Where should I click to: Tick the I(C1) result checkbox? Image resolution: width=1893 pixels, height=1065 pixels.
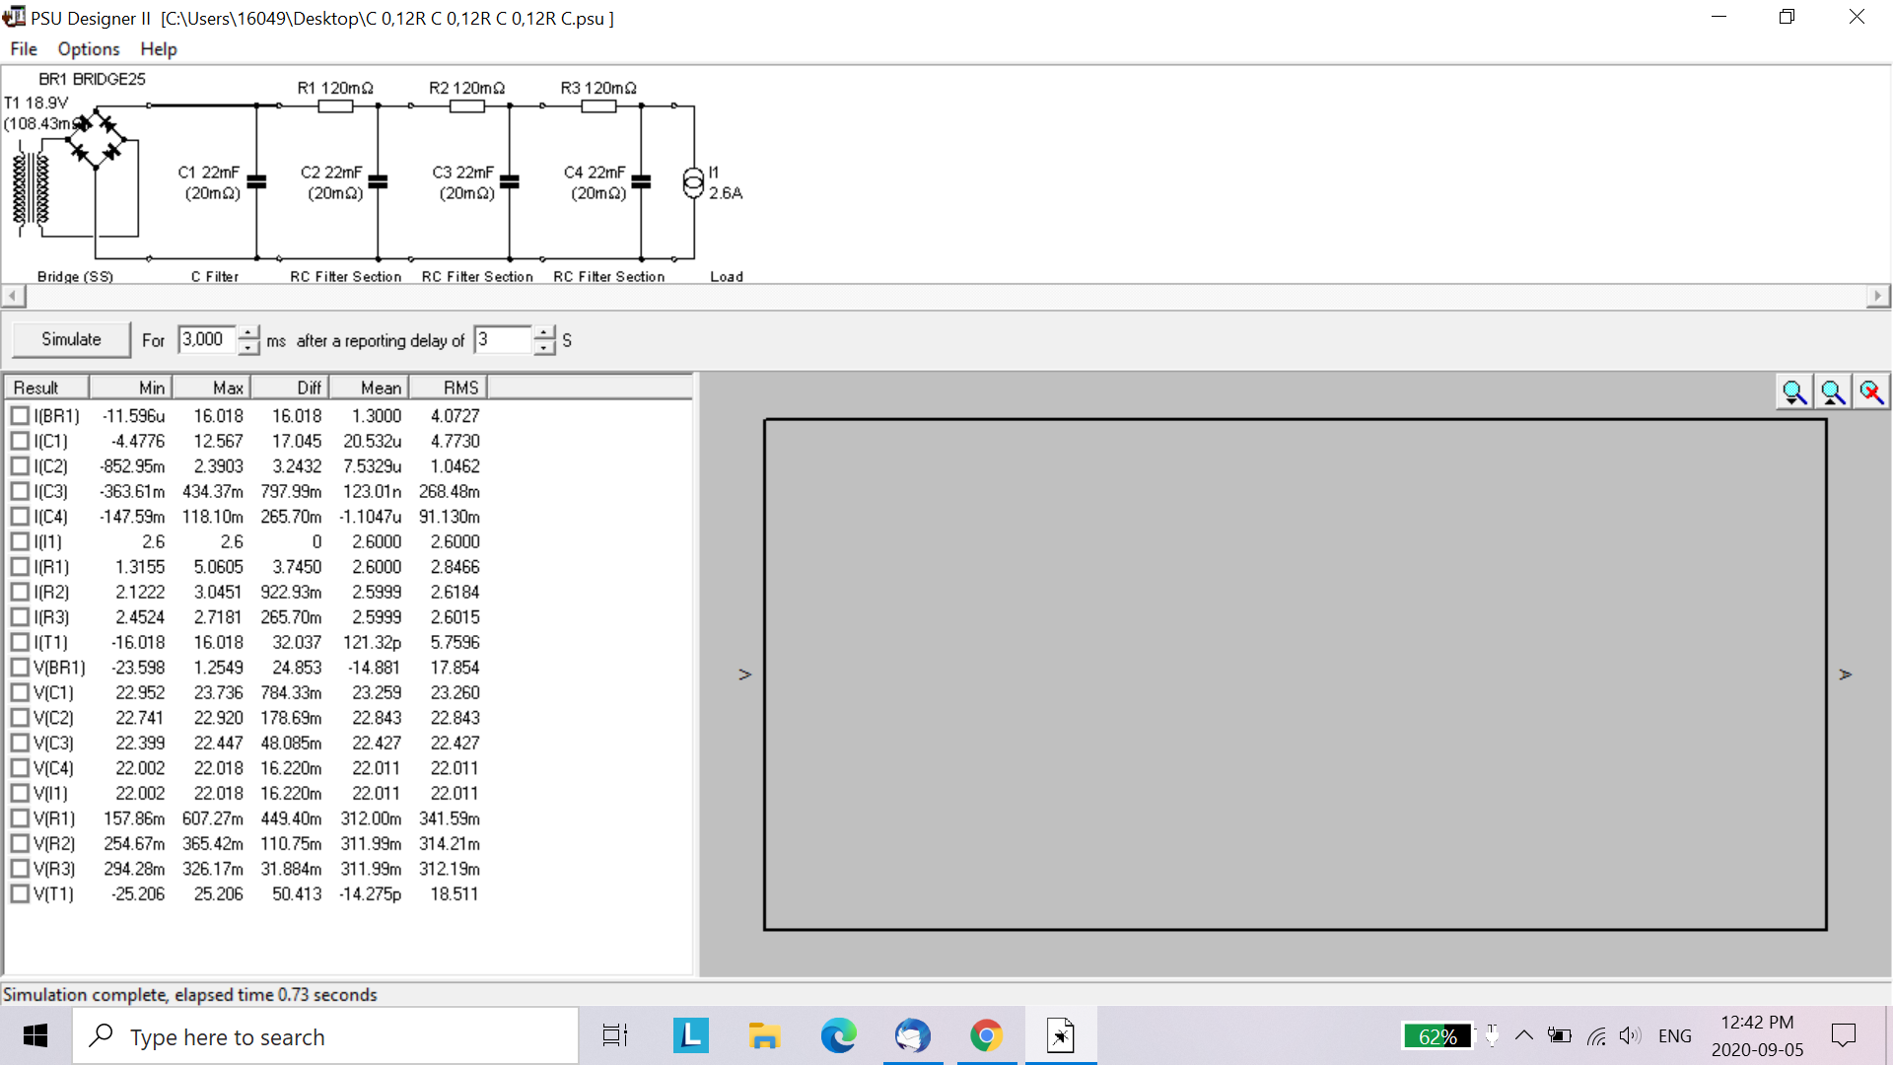[x=20, y=441]
